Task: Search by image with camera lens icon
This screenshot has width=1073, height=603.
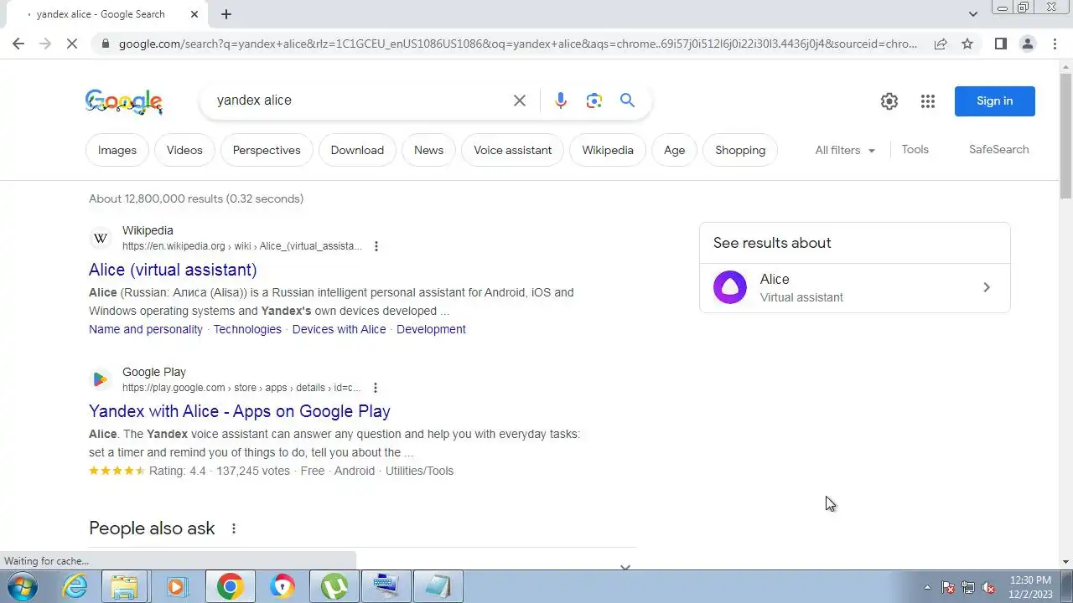Action: pos(594,100)
